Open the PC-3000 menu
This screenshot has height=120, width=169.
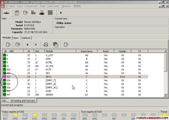click(x=10, y=6)
